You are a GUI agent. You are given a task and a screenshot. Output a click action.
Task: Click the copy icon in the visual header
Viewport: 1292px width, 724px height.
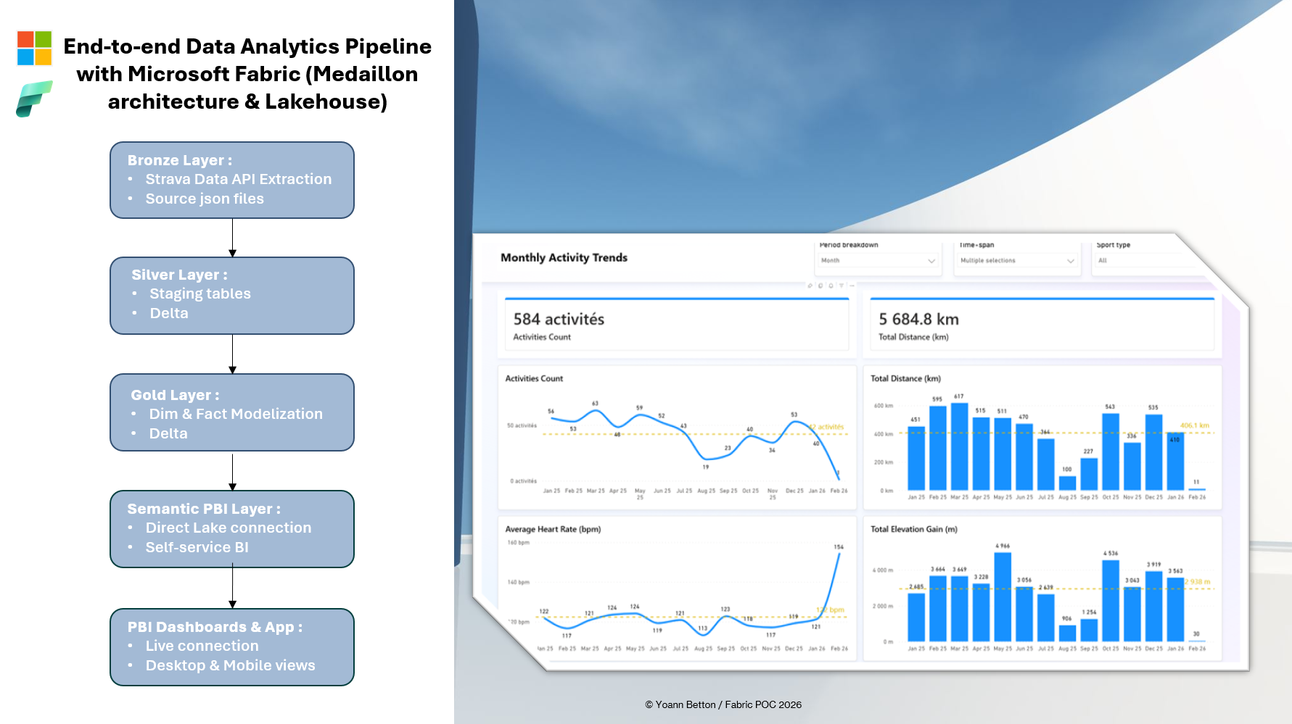(x=820, y=286)
